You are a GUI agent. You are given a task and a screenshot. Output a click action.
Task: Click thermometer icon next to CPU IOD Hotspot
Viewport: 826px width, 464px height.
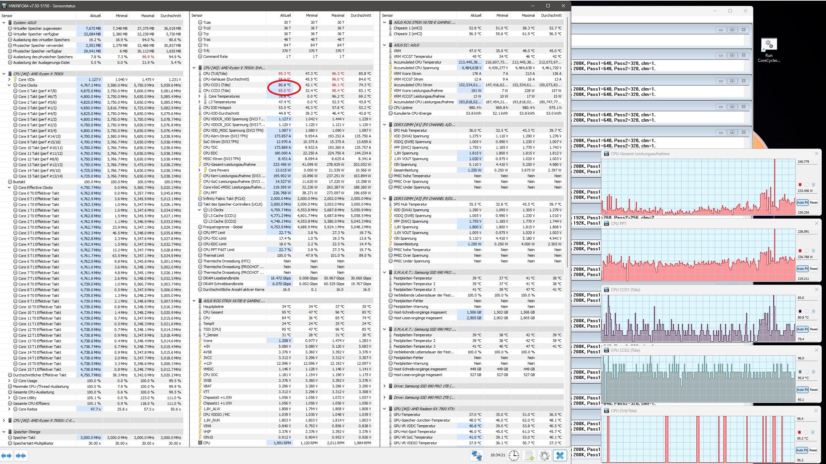(200, 108)
